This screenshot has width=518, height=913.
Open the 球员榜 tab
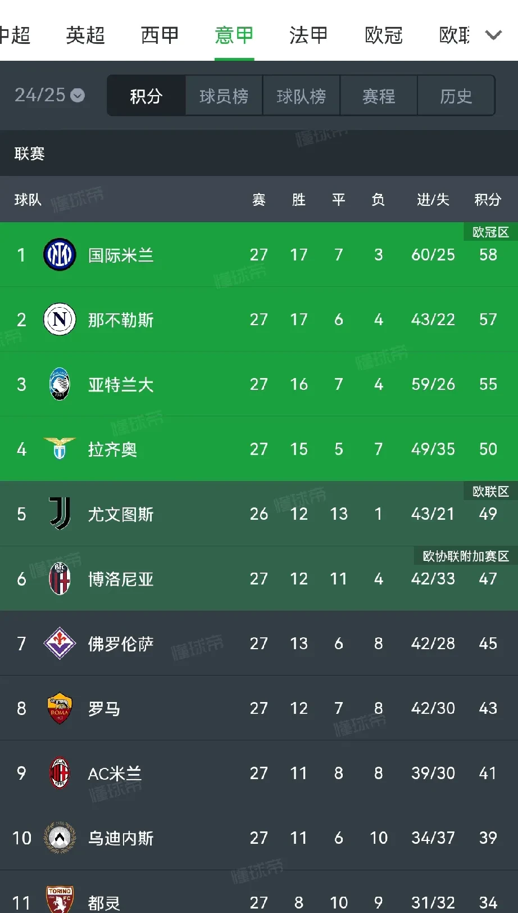(223, 95)
